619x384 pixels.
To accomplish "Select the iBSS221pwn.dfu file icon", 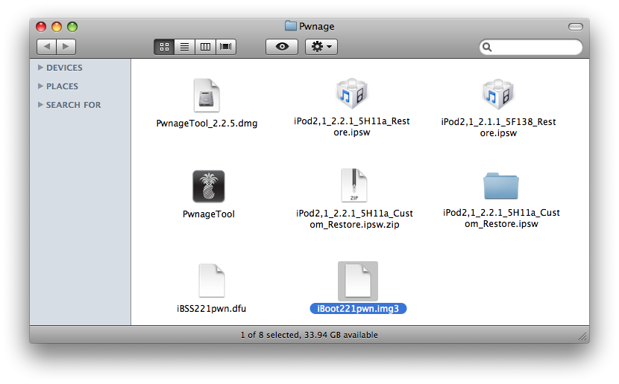I will 211,281.
